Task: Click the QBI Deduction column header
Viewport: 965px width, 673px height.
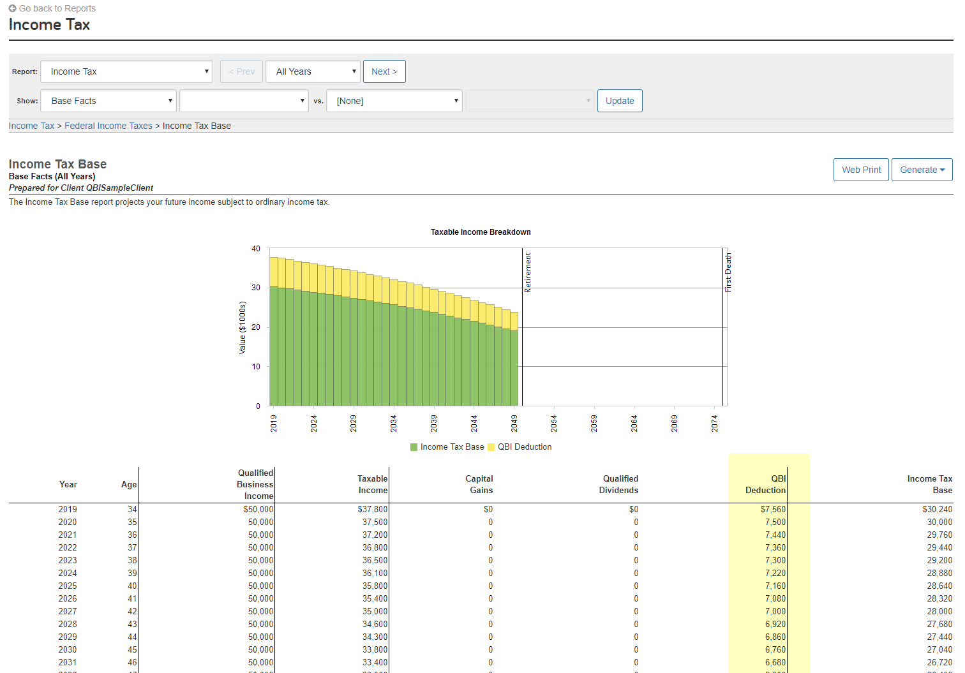Action: (x=766, y=484)
